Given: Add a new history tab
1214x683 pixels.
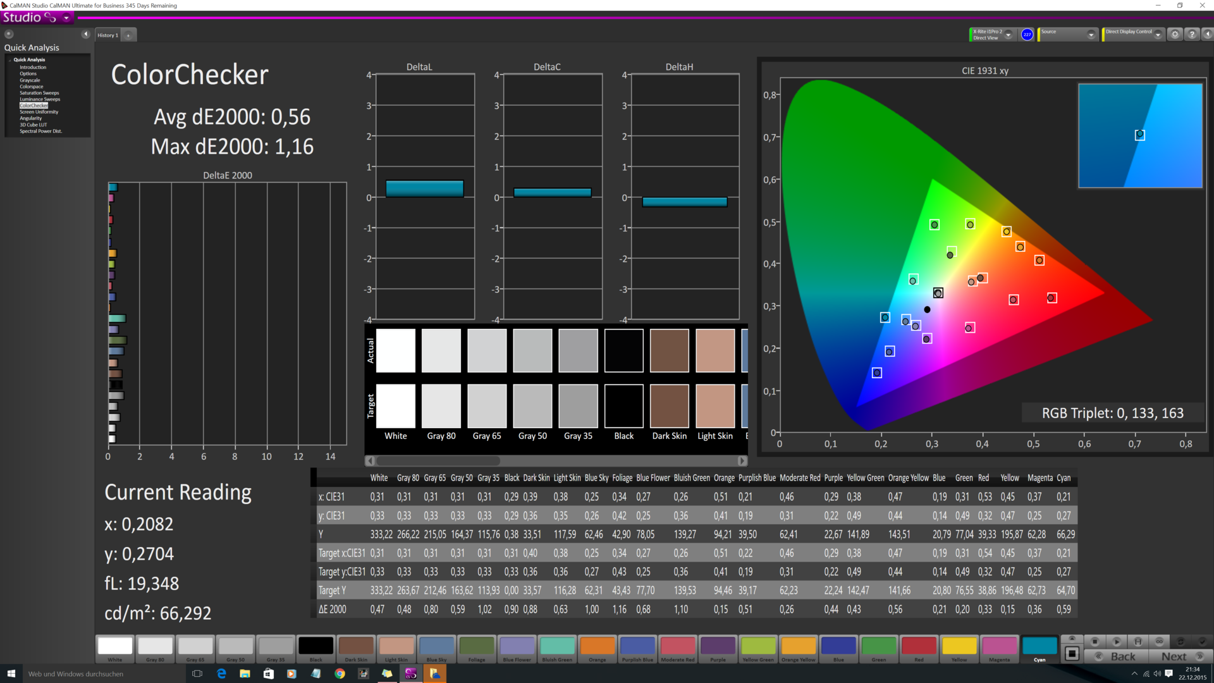Looking at the screenshot, I should click(x=128, y=35).
